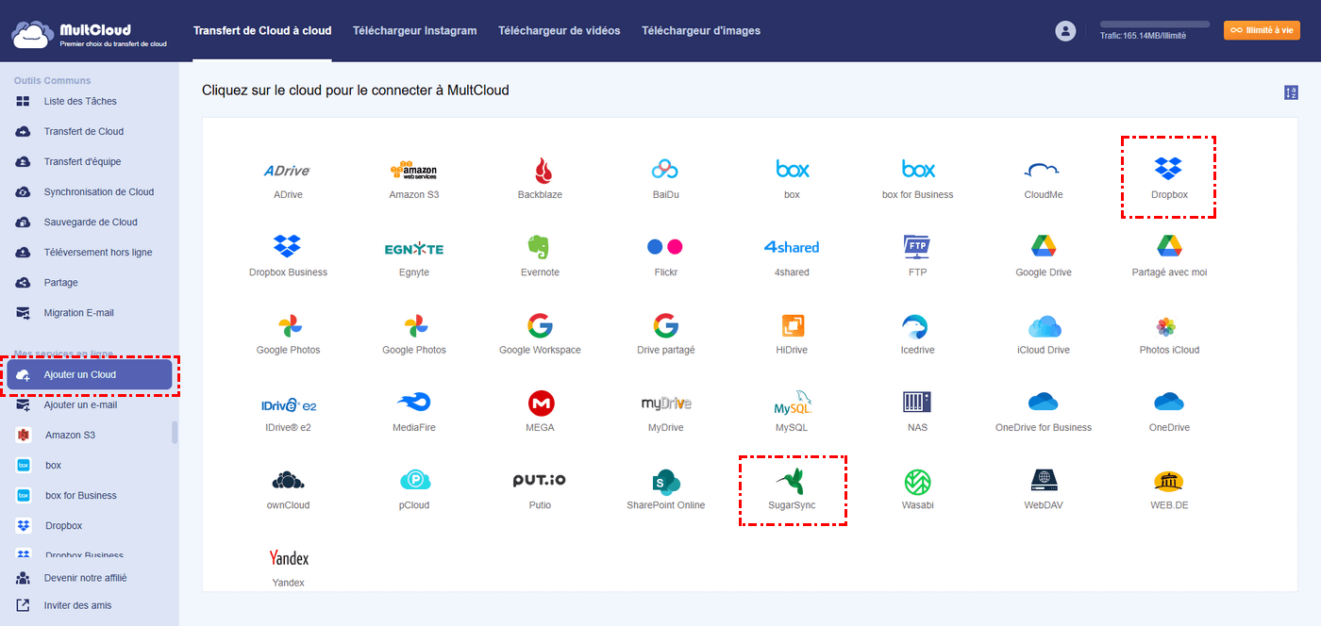This screenshot has width=1321, height=626.
Task: Click the FTP icon
Action: pyautogui.click(x=917, y=247)
